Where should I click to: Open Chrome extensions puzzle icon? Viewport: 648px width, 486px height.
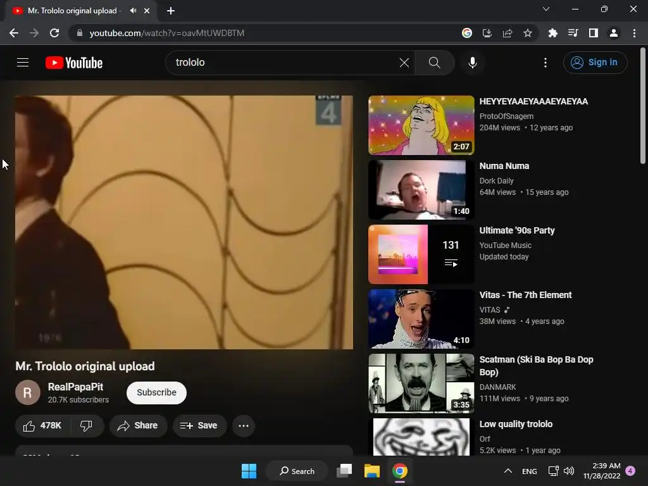point(552,33)
